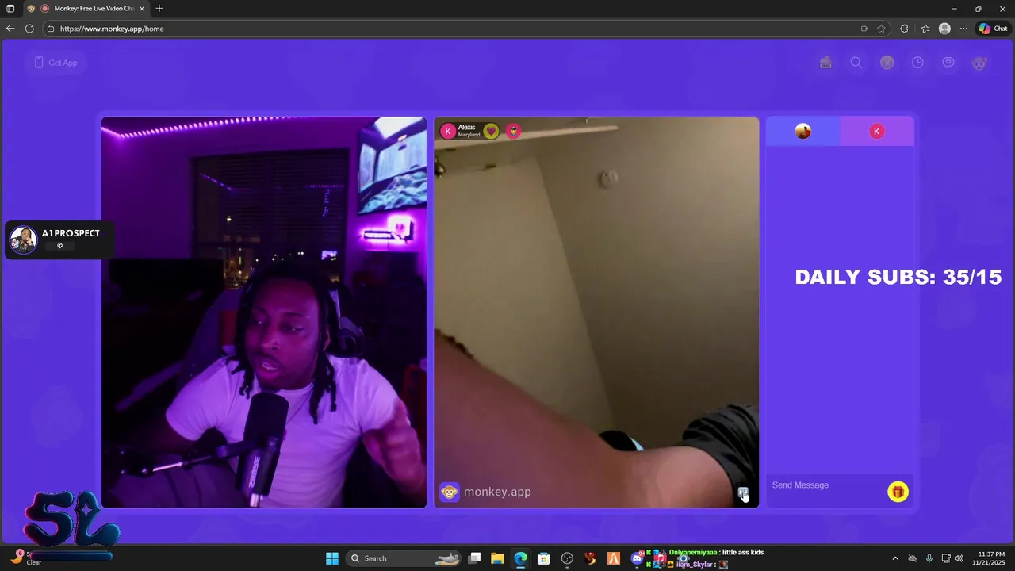Open File Explorer from the taskbar
The height and width of the screenshot is (571, 1015).
497,558
